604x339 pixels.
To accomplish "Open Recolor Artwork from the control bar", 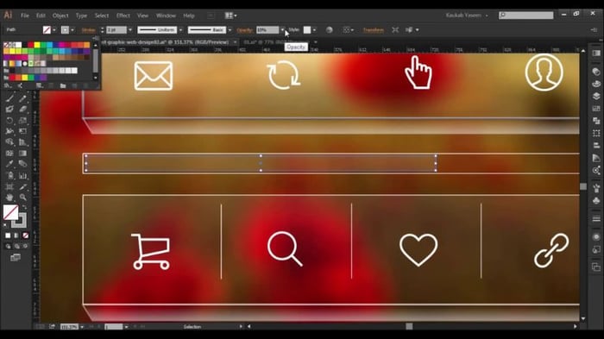I will tap(329, 30).
